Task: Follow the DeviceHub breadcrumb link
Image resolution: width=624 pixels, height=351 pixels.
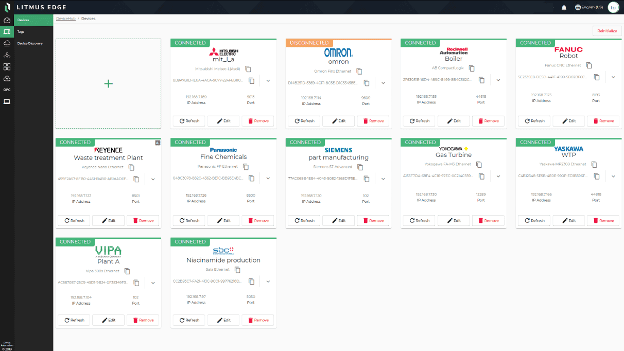Action: (x=66, y=19)
